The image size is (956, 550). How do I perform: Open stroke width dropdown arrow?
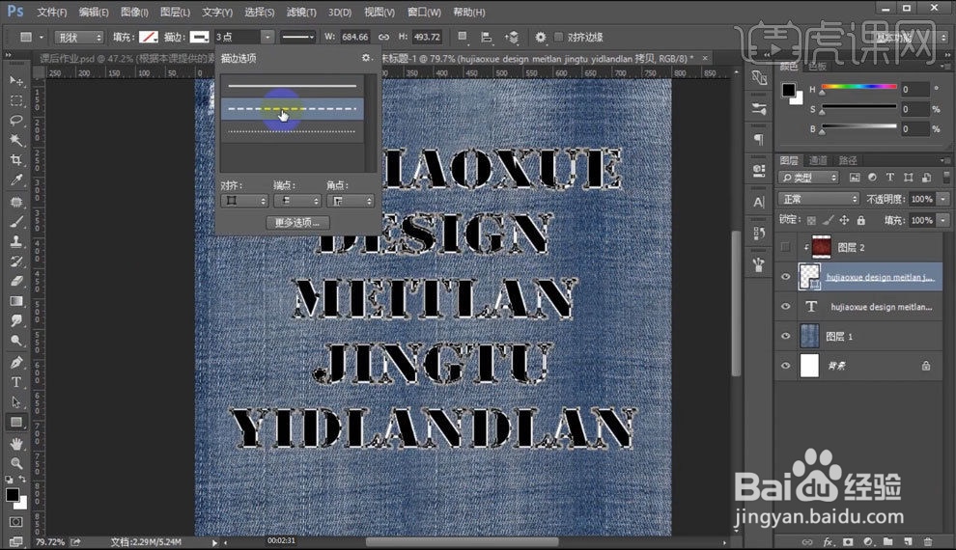(x=267, y=38)
